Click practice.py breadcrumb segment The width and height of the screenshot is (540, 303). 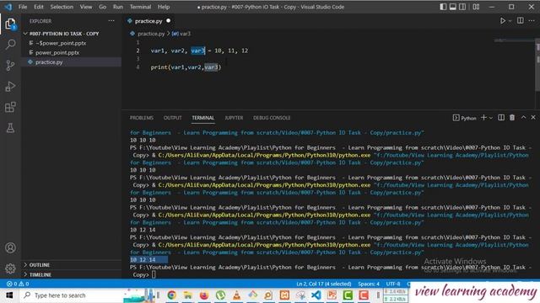151,34
